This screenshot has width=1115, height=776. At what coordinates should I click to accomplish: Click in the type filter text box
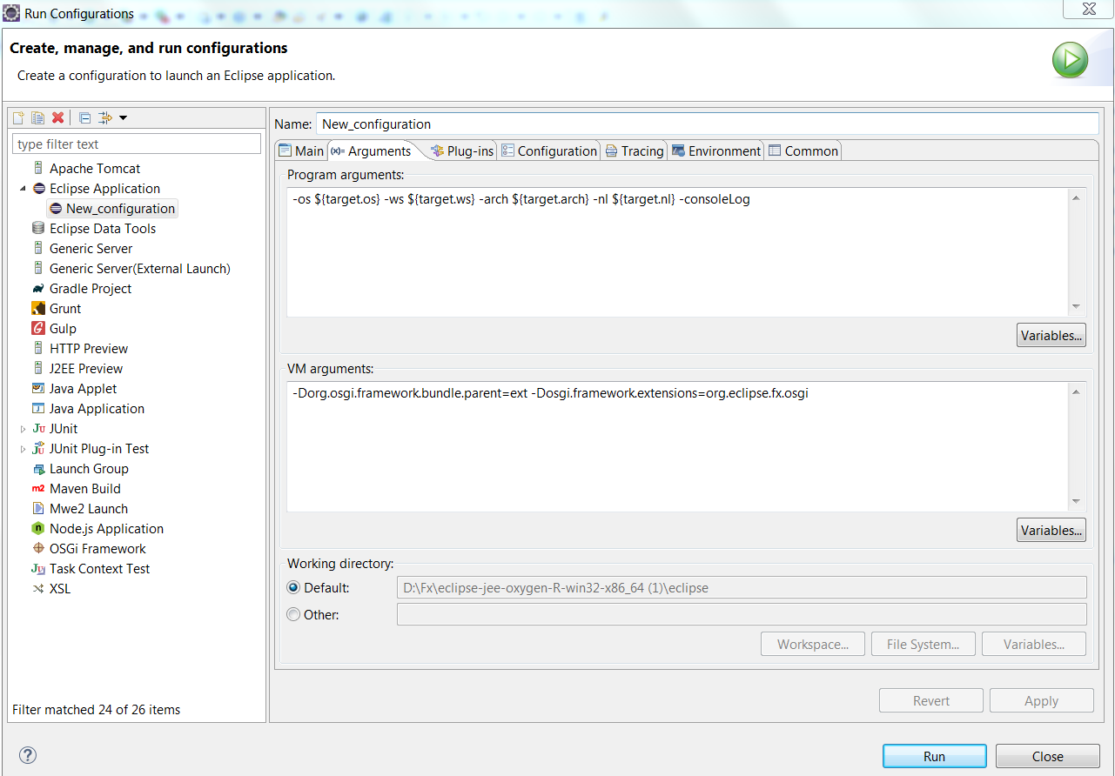(x=137, y=144)
